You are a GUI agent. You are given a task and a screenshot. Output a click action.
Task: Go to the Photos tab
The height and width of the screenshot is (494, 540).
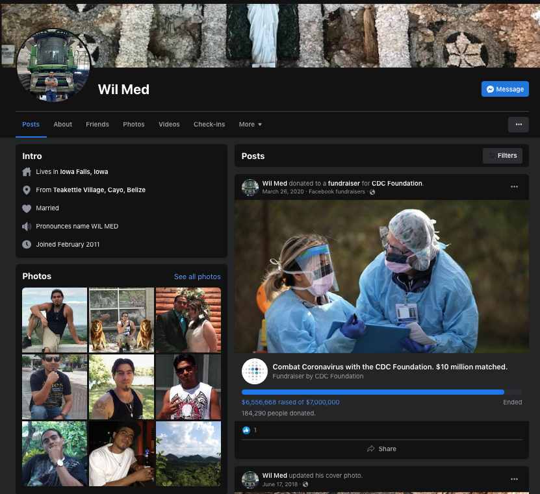tap(134, 125)
